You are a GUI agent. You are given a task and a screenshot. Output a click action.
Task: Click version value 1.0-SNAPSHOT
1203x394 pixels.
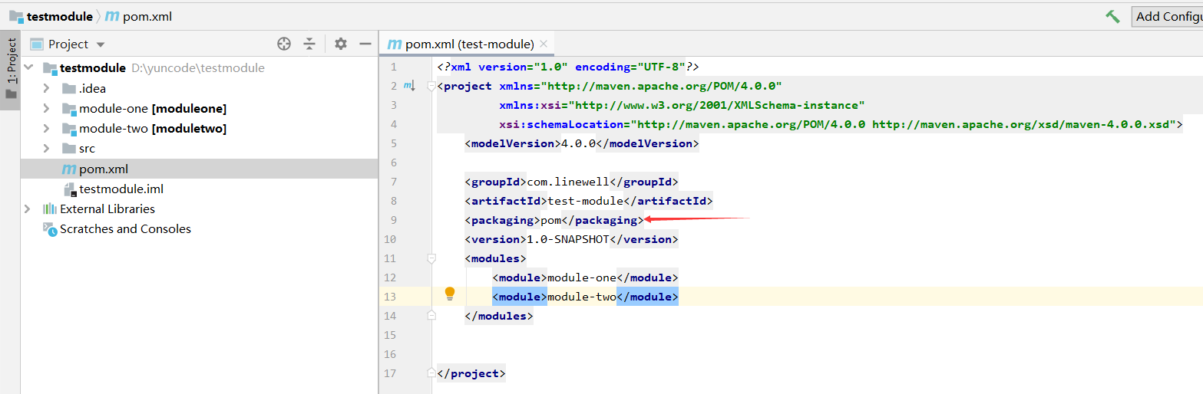click(567, 239)
